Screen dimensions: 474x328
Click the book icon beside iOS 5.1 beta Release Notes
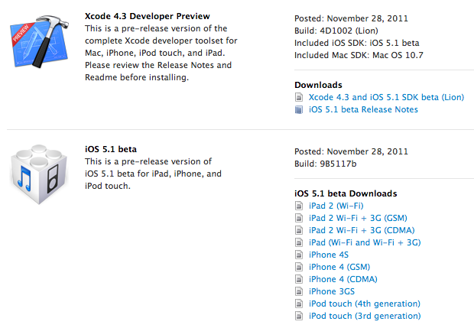pos(299,110)
